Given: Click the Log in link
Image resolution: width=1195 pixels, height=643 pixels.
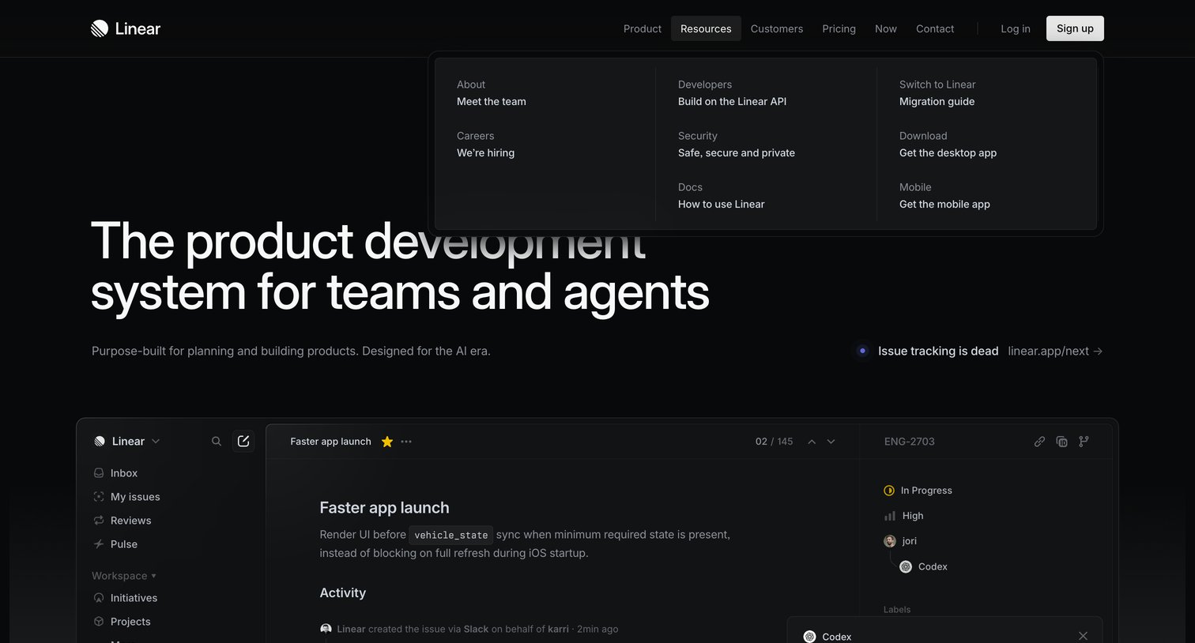Looking at the screenshot, I should 1016,28.
